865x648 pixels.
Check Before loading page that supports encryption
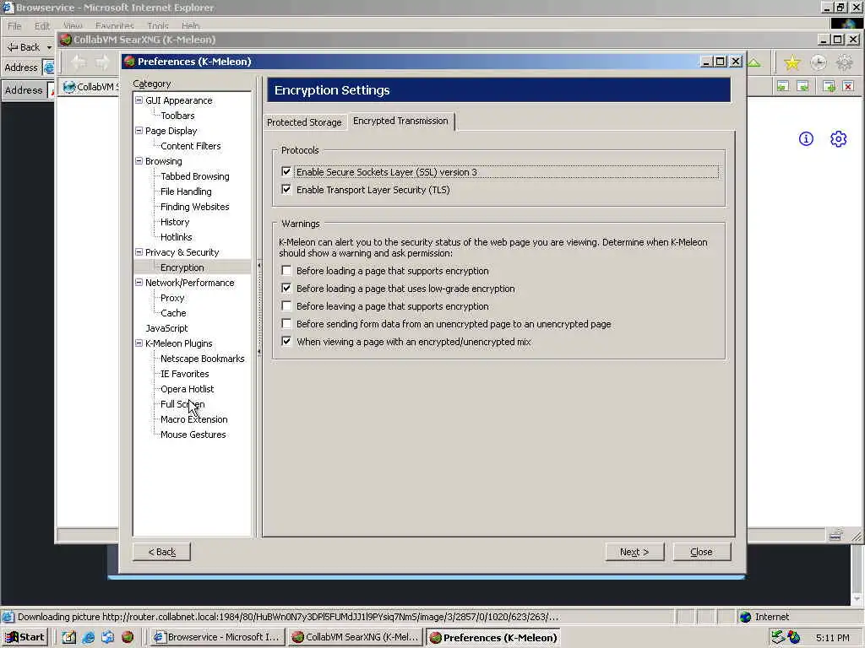coord(286,271)
